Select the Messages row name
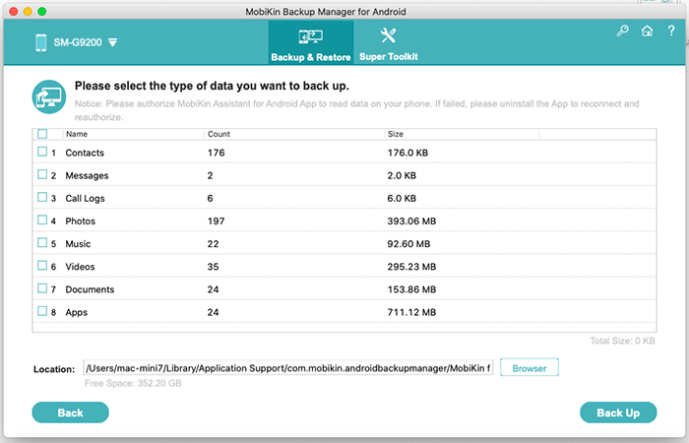 coord(87,176)
